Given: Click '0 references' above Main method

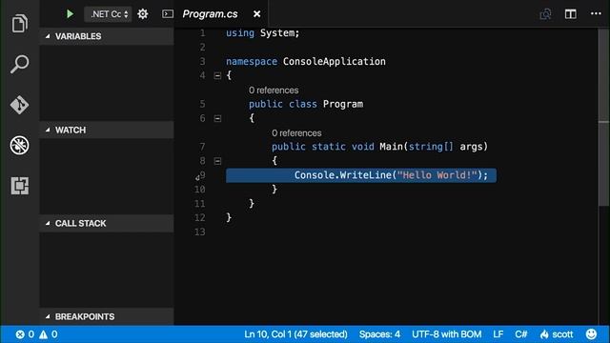Looking at the screenshot, I should coord(296,133).
